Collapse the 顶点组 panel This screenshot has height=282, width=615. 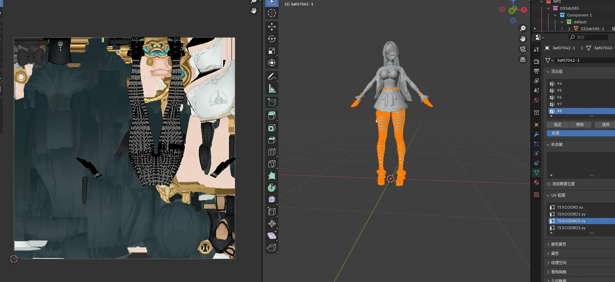point(548,72)
